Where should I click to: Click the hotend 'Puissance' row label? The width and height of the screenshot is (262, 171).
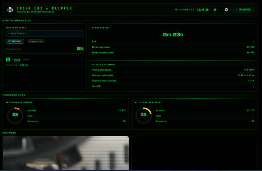(x=33, y=121)
